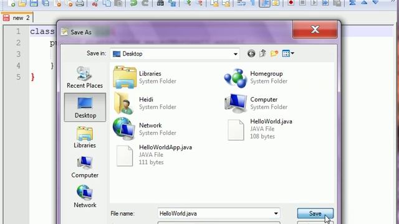This screenshot has width=399, height=224.
Task: Click the Save button
Action: pos(315,213)
